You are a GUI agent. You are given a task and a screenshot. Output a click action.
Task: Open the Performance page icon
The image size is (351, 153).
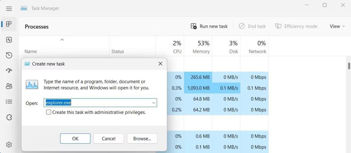coord(9,40)
